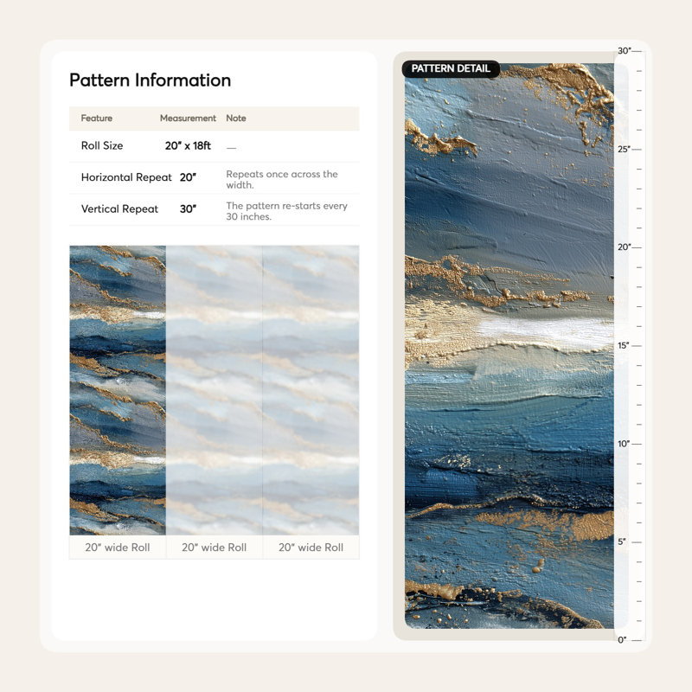Click the faded middle roll thumbnail

click(214, 390)
